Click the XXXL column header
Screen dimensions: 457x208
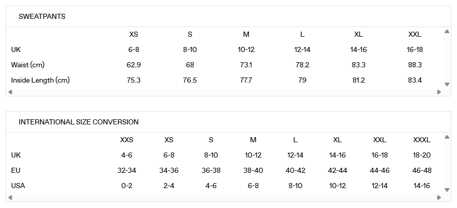pos(422,140)
